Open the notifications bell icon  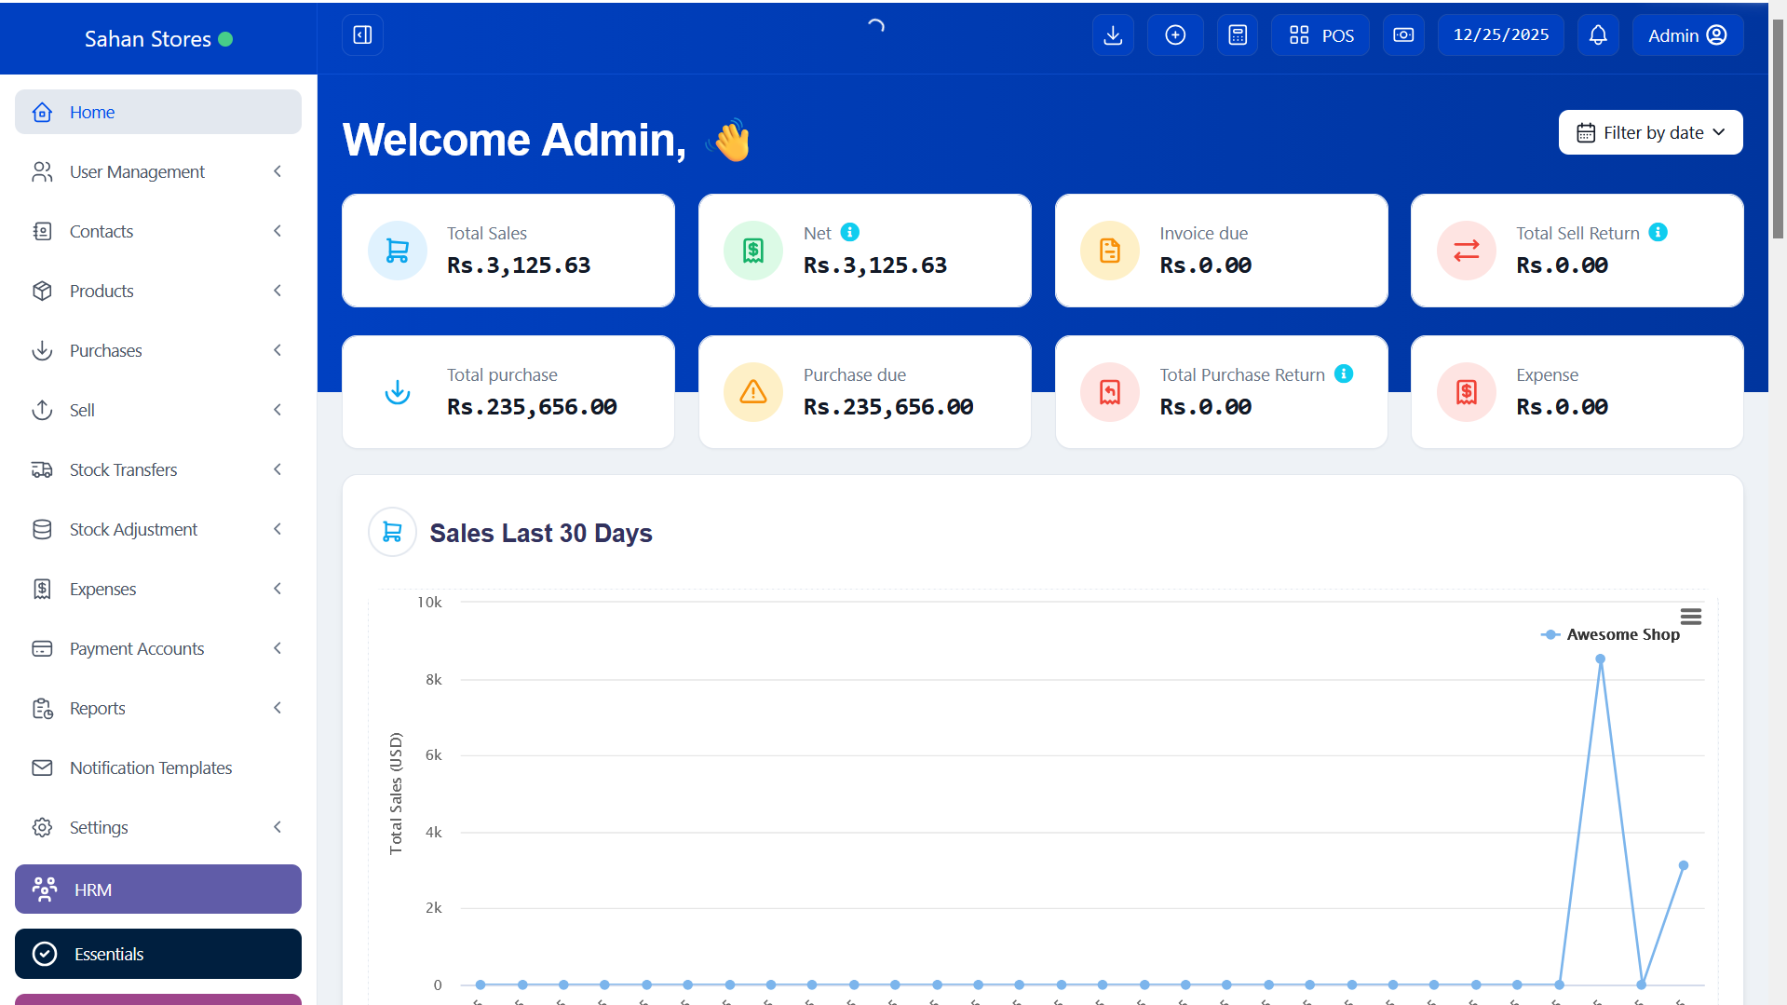click(1598, 35)
